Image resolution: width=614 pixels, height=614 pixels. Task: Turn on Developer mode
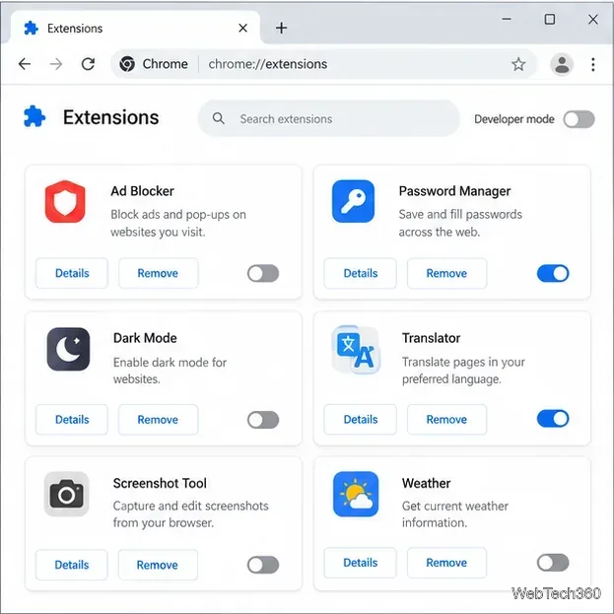click(579, 119)
